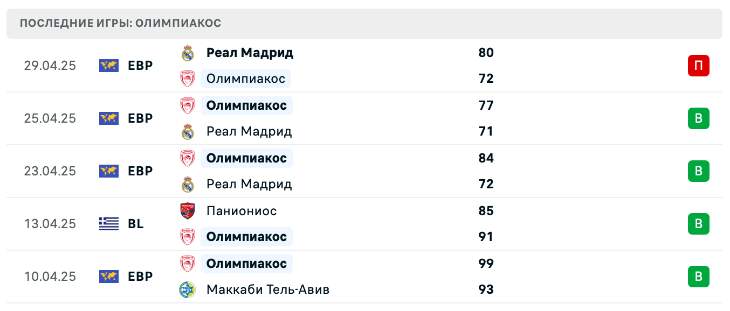Click the green В badge for the 25.04.25 win
This screenshot has height=311, width=730.
pyautogui.click(x=699, y=118)
